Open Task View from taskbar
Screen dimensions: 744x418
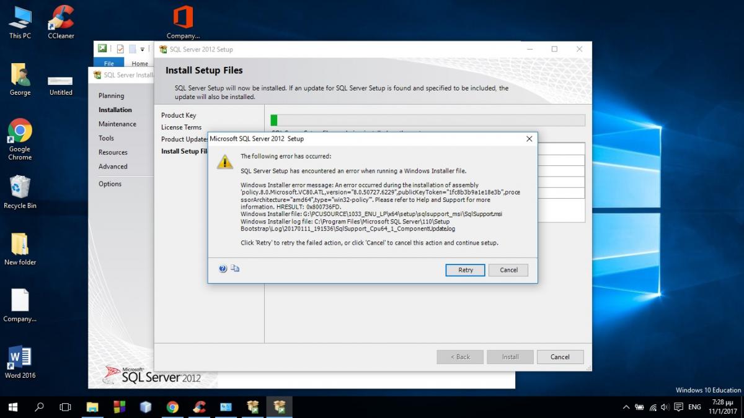pyautogui.click(x=65, y=407)
